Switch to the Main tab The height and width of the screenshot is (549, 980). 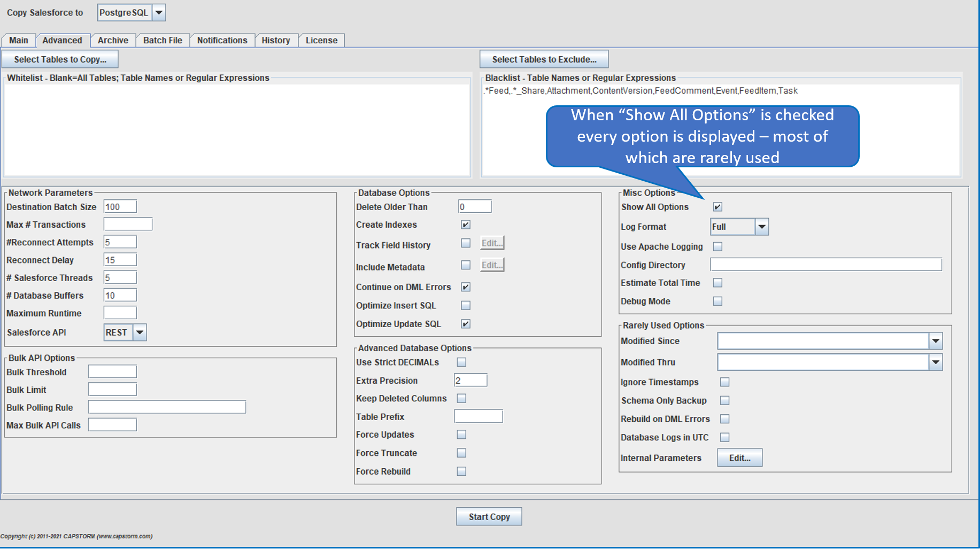pos(19,40)
